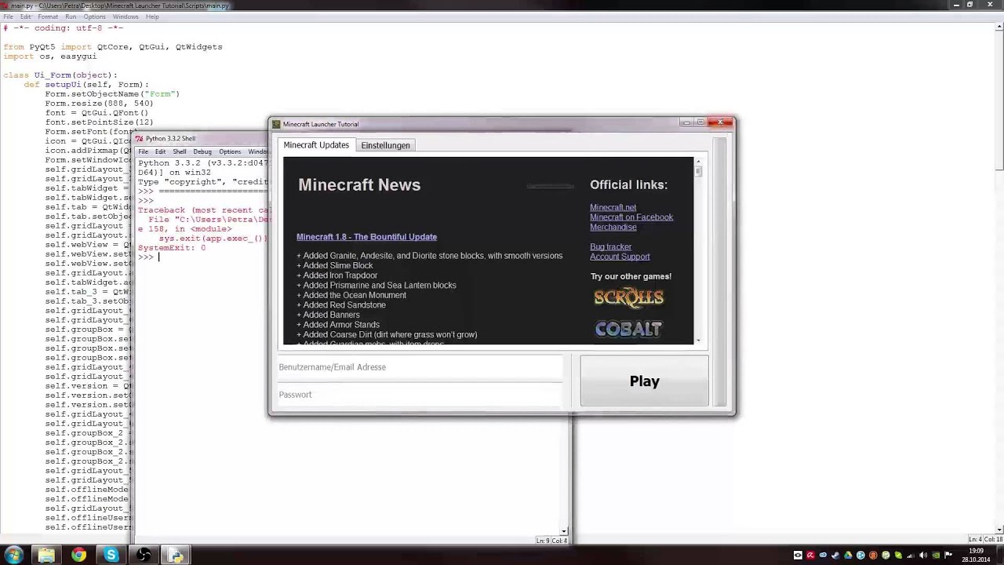1004x565 pixels.
Task: Click the Avira tray icon
Action: click(x=810, y=555)
